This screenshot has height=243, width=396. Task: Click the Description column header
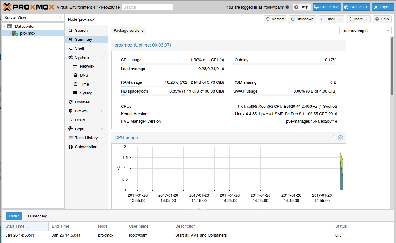(252, 226)
